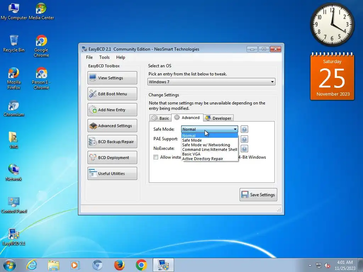The height and width of the screenshot is (272, 363).
Task: Show hidden tray icons arrow
Action: coord(310,265)
